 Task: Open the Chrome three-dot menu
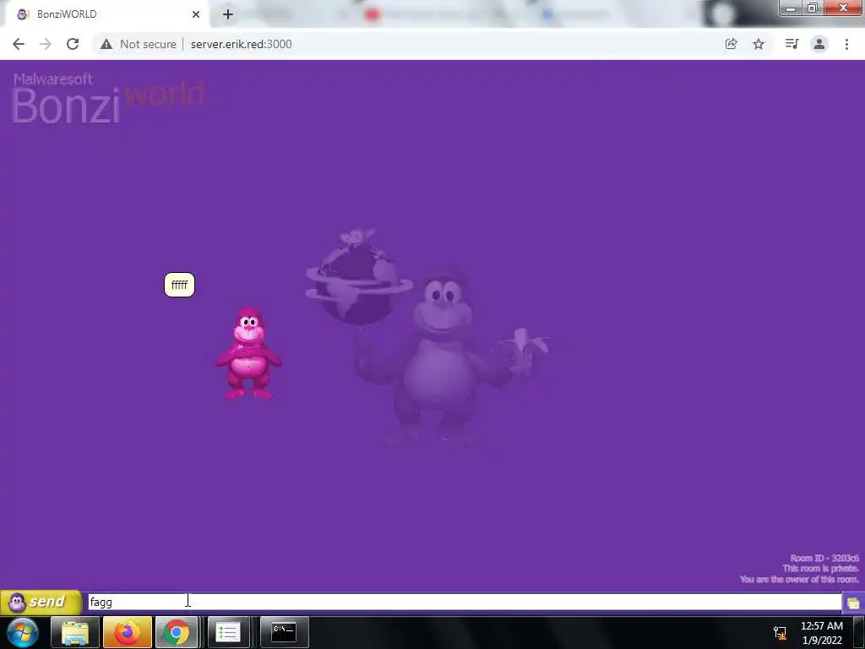click(846, 44)
